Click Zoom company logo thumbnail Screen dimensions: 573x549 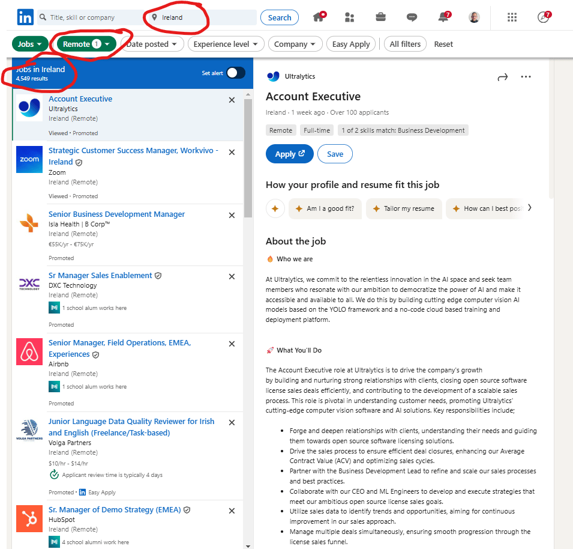(x=29, y=159)
